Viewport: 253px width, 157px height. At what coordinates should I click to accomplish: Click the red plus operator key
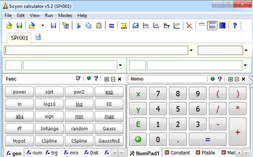pos(238,132)
